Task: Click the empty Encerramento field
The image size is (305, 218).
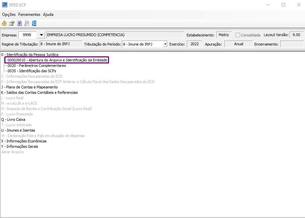Action: tap(292, 44)
